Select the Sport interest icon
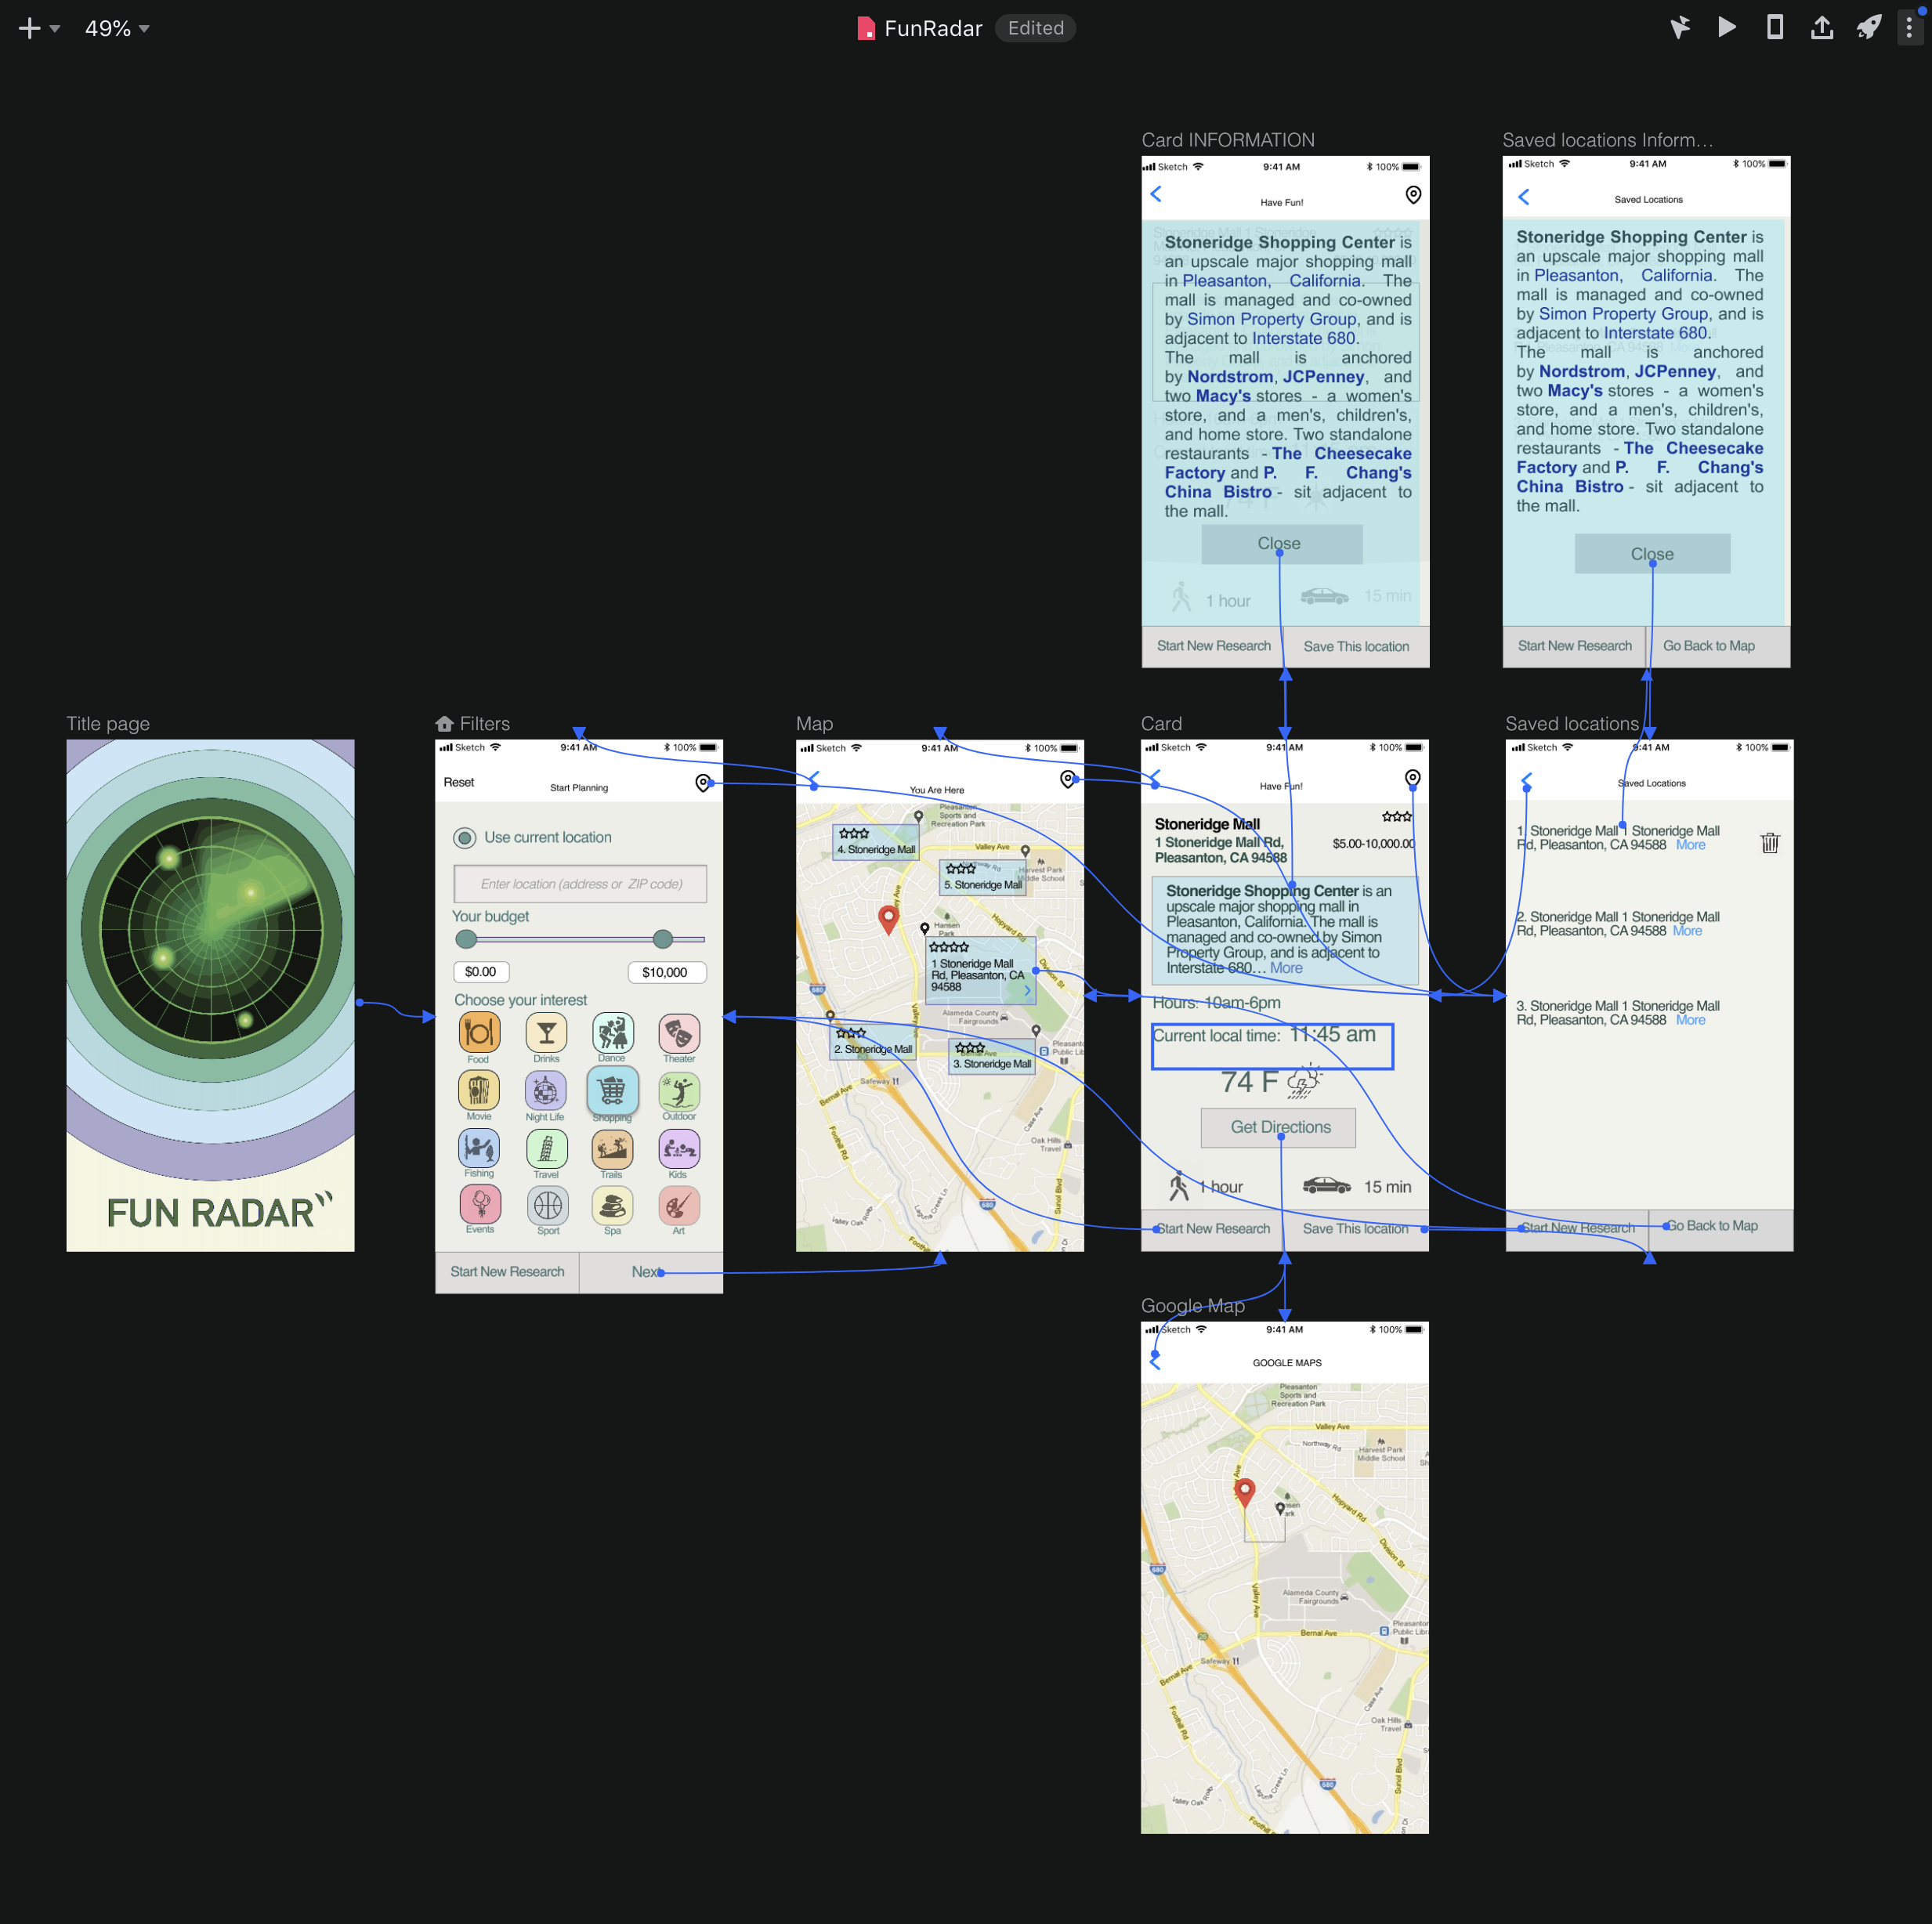 click(548, 1205)
